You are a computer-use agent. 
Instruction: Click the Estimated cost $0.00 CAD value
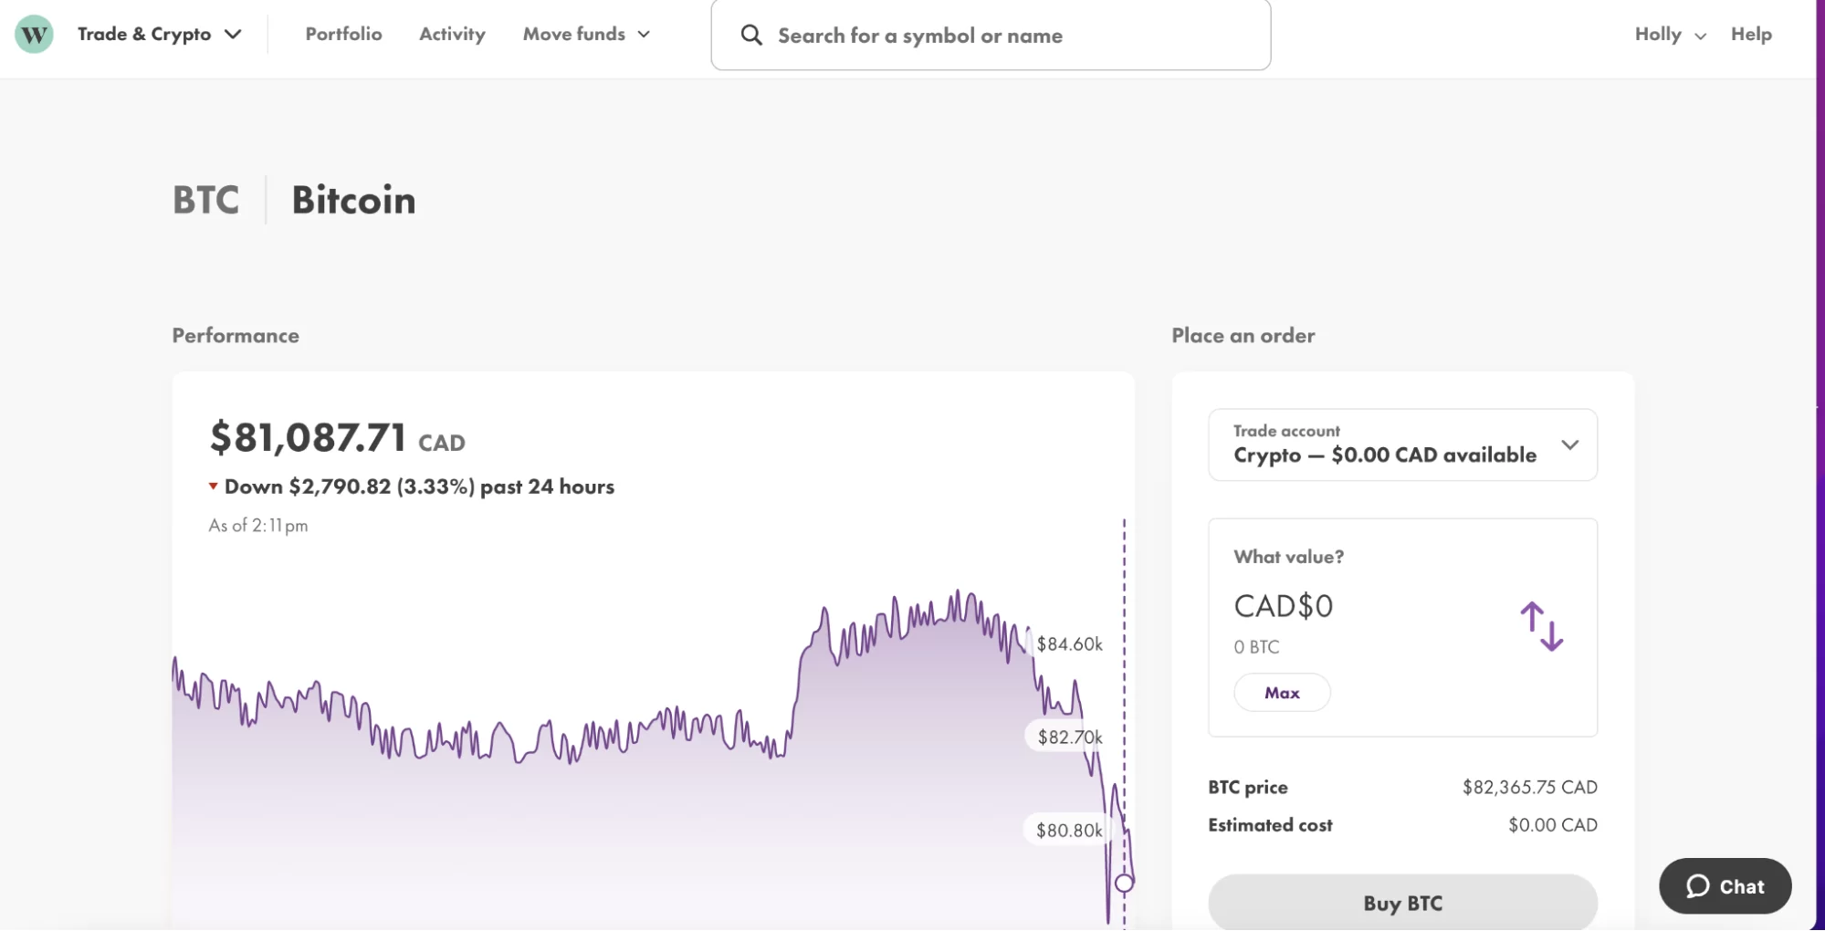(x=1552, y=825)
